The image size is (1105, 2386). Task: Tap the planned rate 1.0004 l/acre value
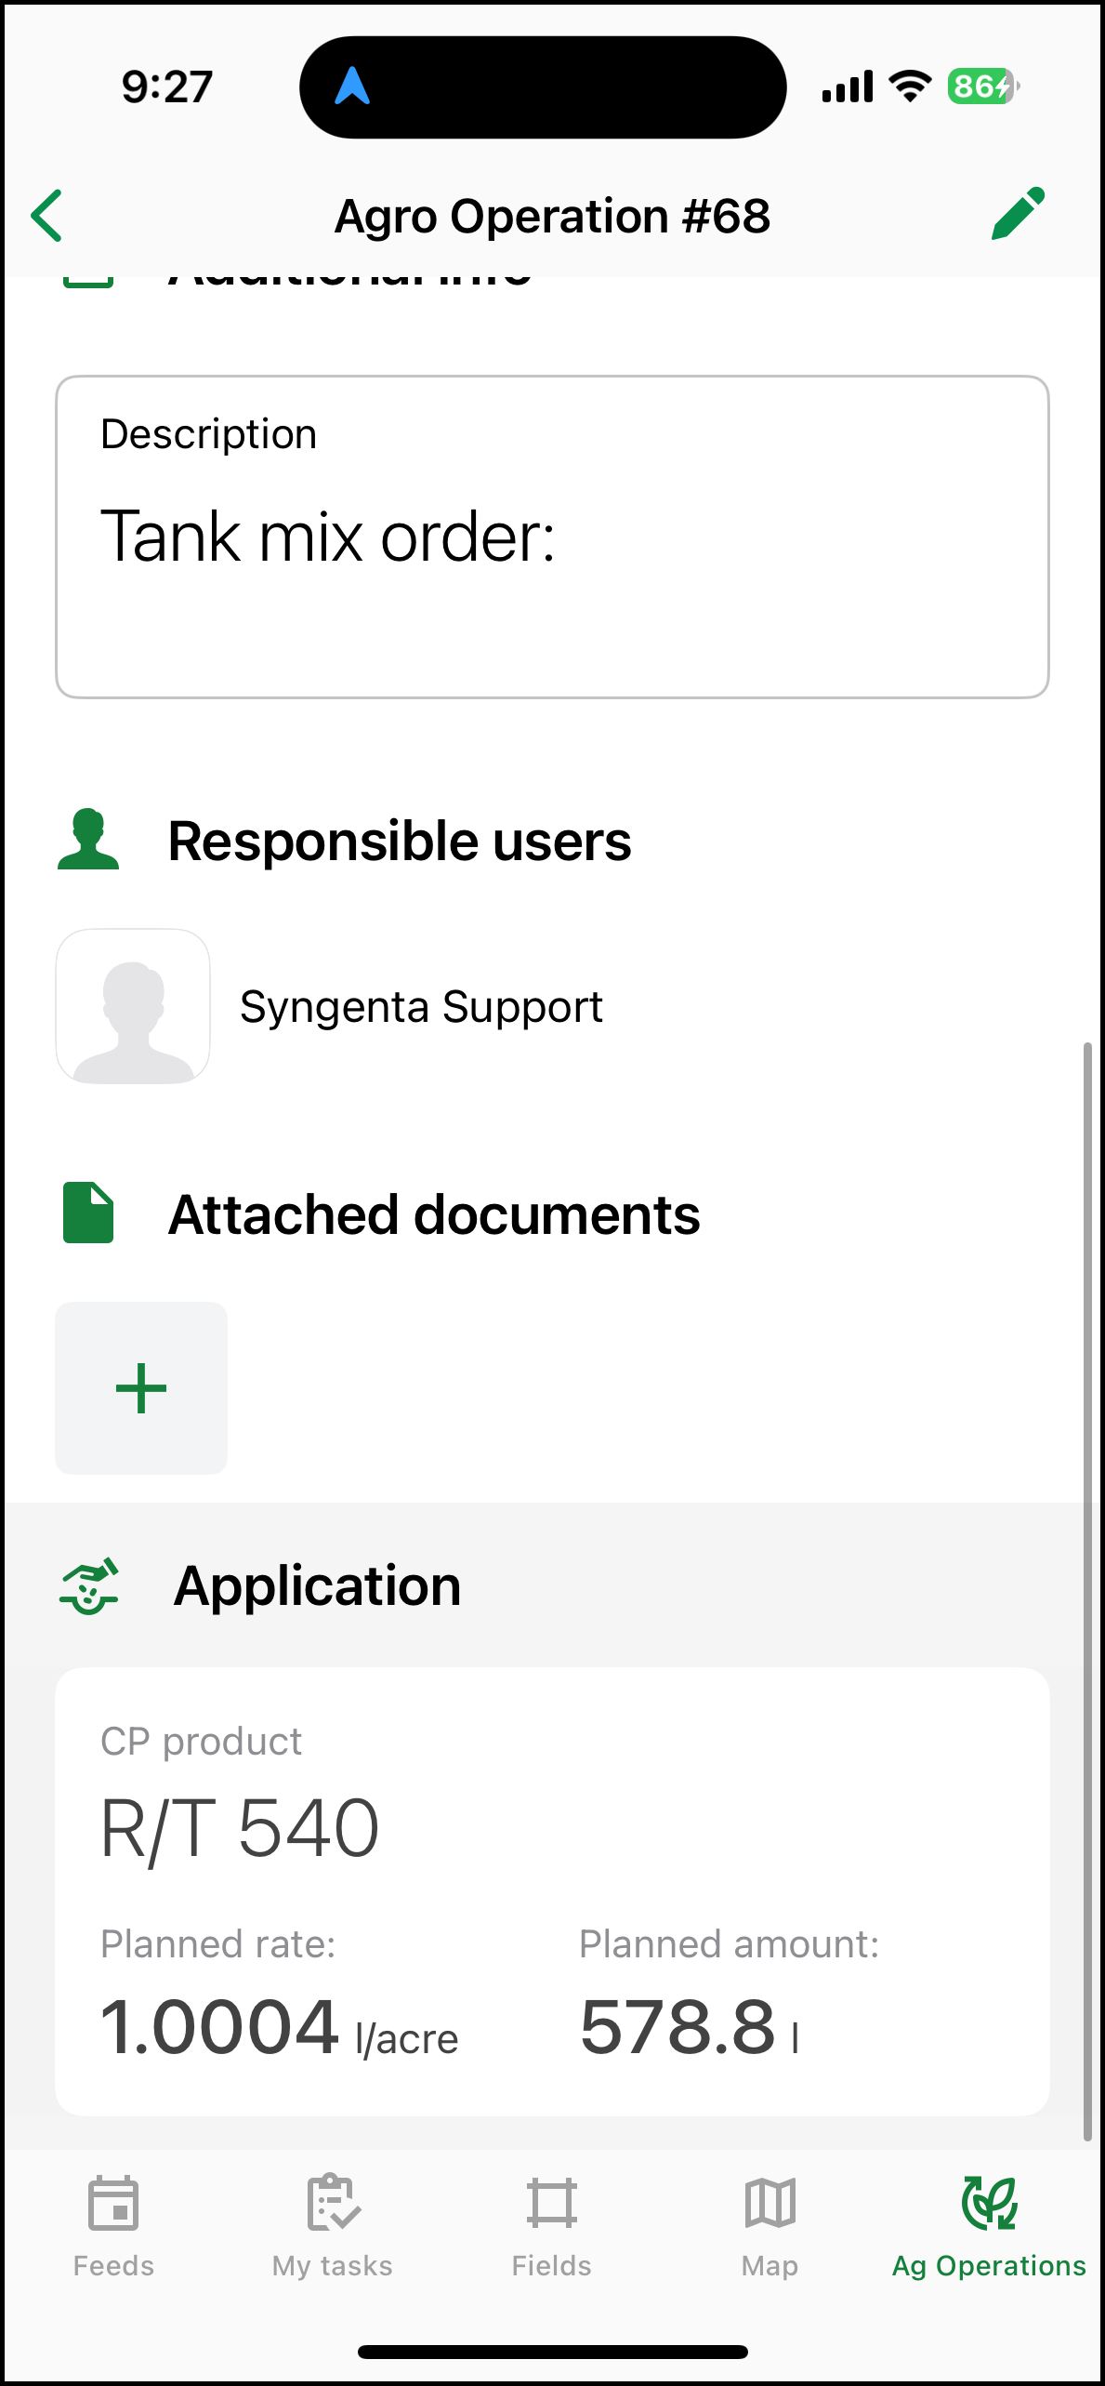coord(279,2029)
